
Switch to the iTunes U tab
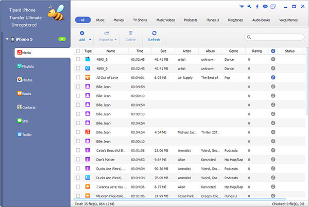[213, 20]
